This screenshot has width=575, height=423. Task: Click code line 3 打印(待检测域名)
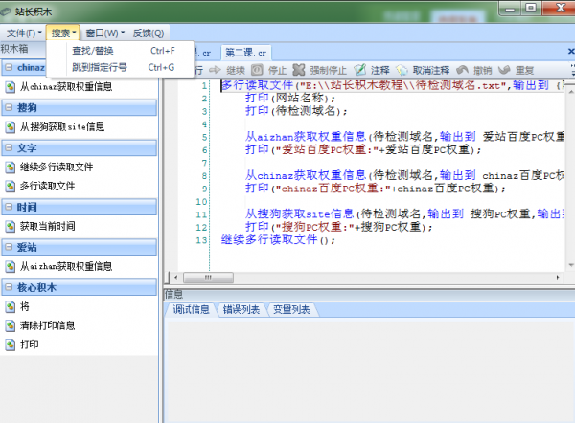(296, 111)
